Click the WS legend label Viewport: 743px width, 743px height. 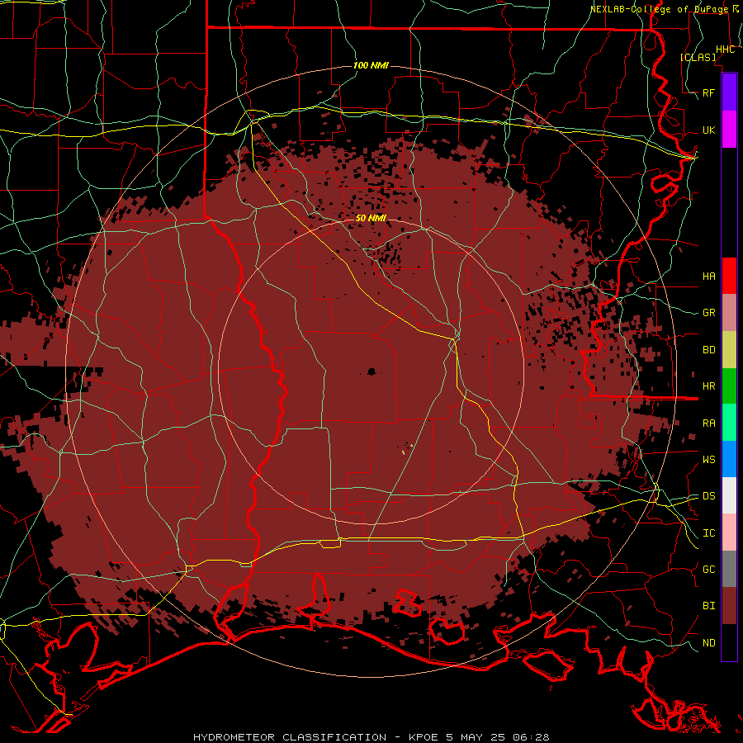[x=709, y=460]
